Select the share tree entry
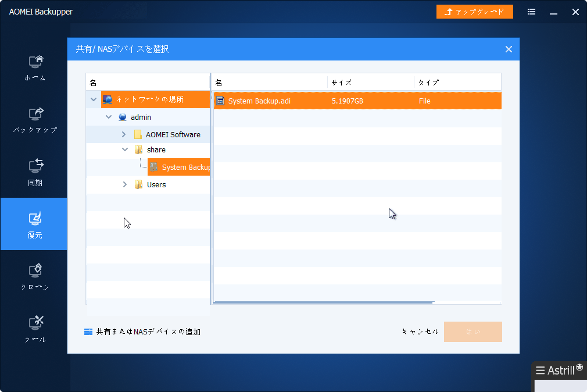Viewport: 587px width, 392px height. click(x=156, y=149)
